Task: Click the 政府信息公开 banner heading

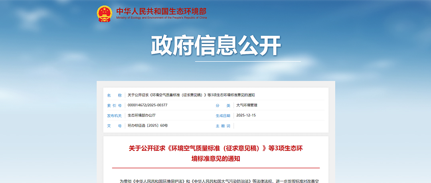Action: 215,45
